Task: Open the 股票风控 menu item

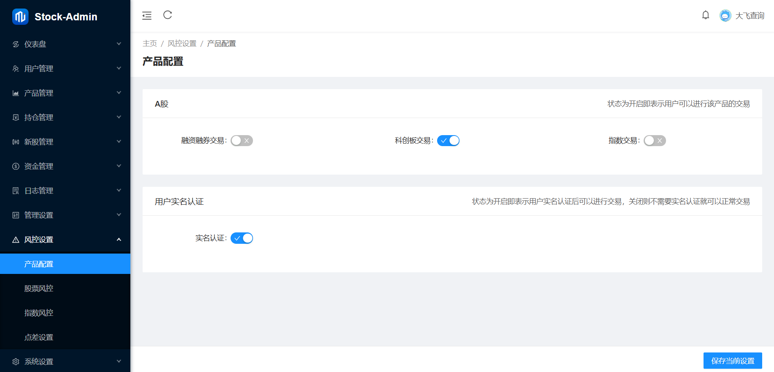Action: (39, 289)
